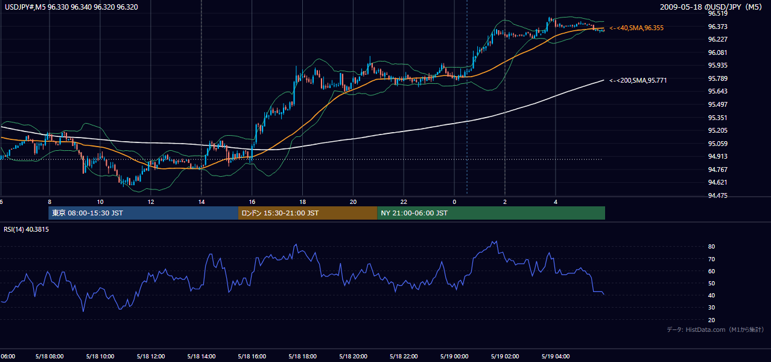The height and width of the screenshot is (362, 771).
Task: Click price axis value 95.497
Action: 717,104
